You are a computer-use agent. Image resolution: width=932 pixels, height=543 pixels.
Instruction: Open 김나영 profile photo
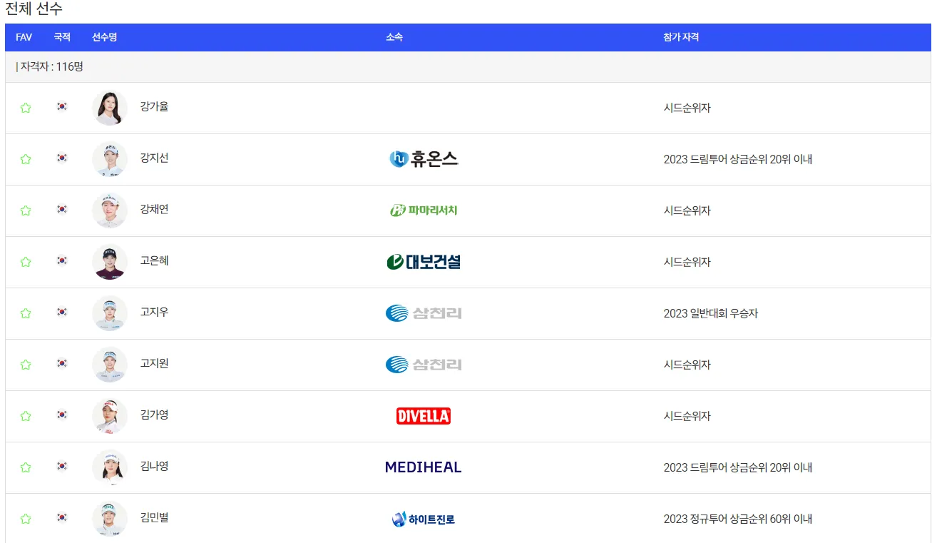(x=110, y=467)
